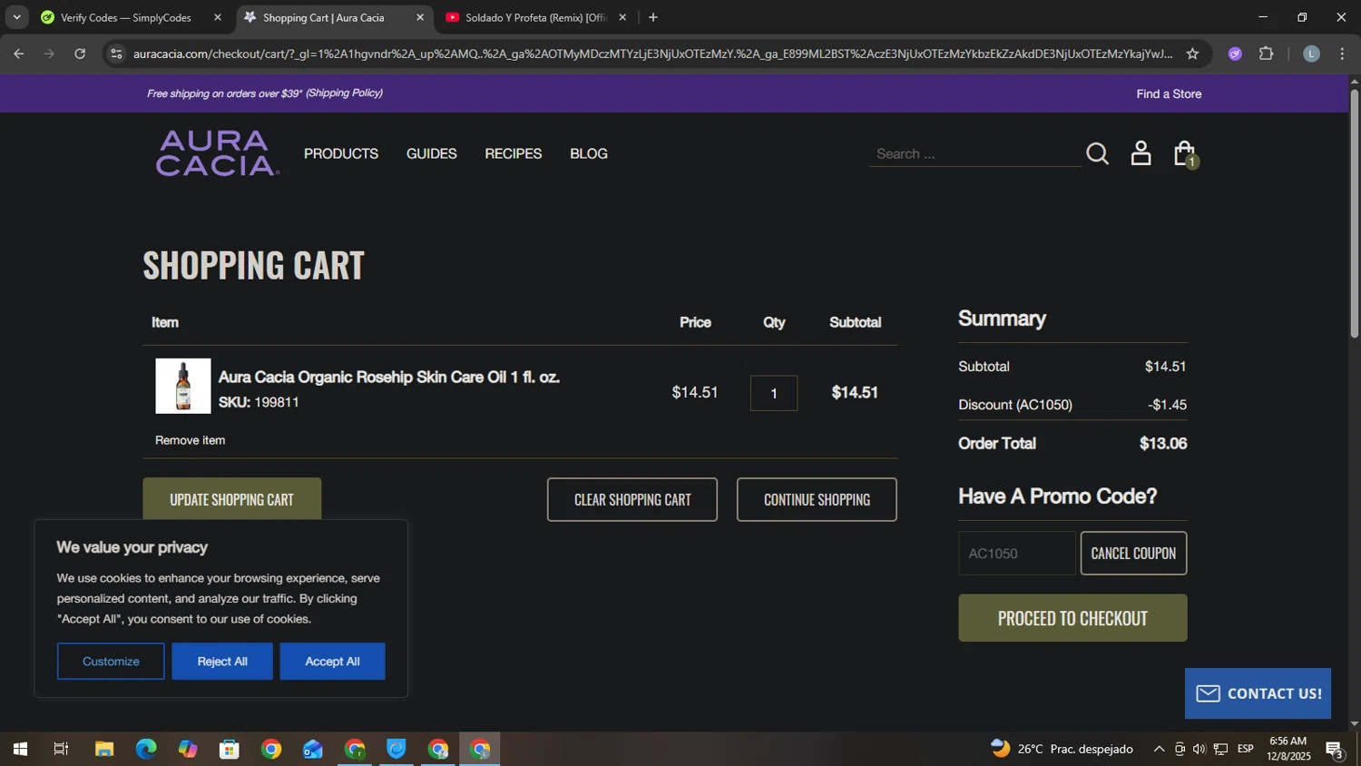The image size is (1361, 766).
Task: Open the Shipping Policy link
Action: 344,93
